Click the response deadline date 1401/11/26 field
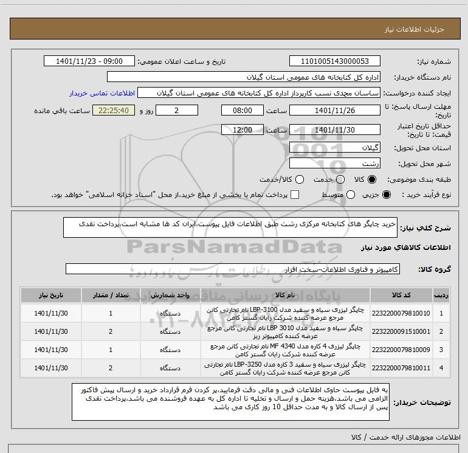Image resolution: width=468 pixels, height=453 pixels. pyautogui.click(x=334, y=110)
